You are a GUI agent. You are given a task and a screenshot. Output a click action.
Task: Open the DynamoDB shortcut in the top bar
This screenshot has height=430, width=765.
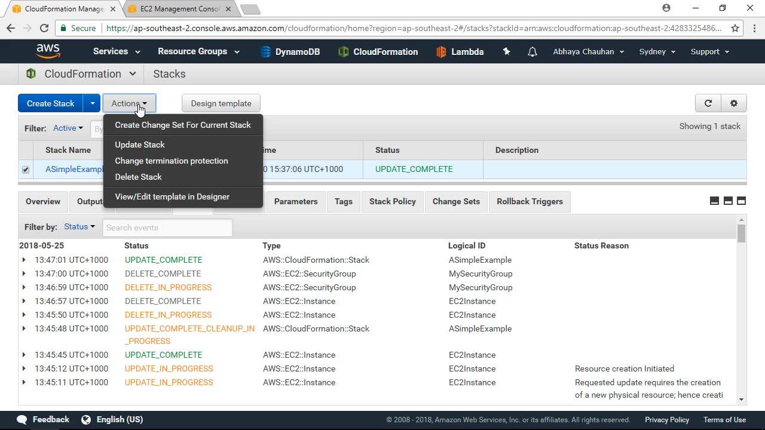[x=290, y=52]
